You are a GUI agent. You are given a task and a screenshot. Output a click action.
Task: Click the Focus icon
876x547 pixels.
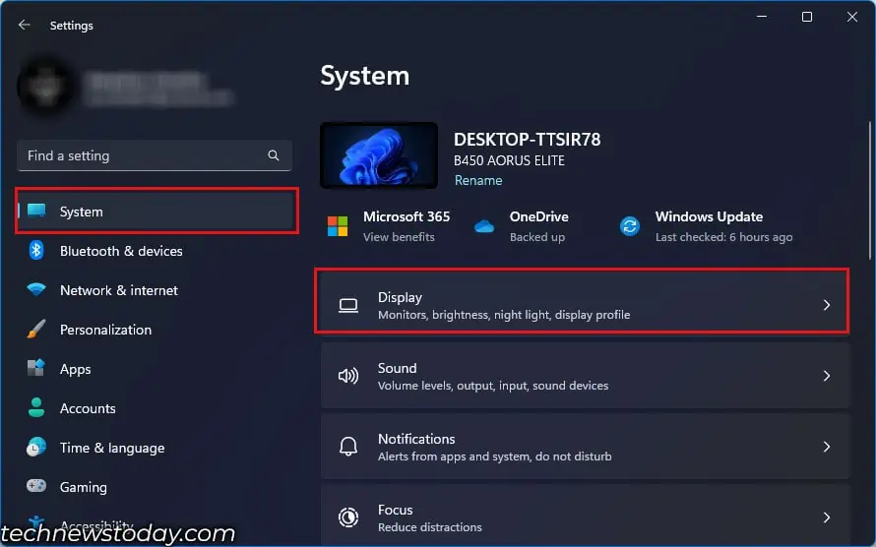[x=348, y=517]
